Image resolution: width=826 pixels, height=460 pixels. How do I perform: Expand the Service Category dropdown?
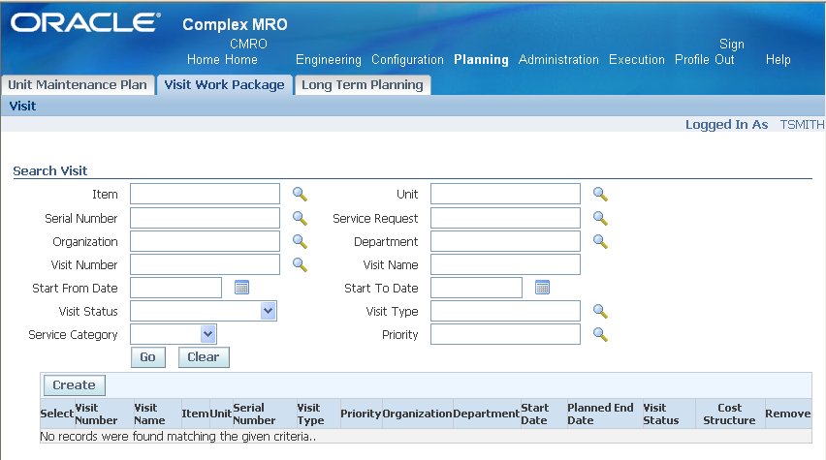(208, 334)
